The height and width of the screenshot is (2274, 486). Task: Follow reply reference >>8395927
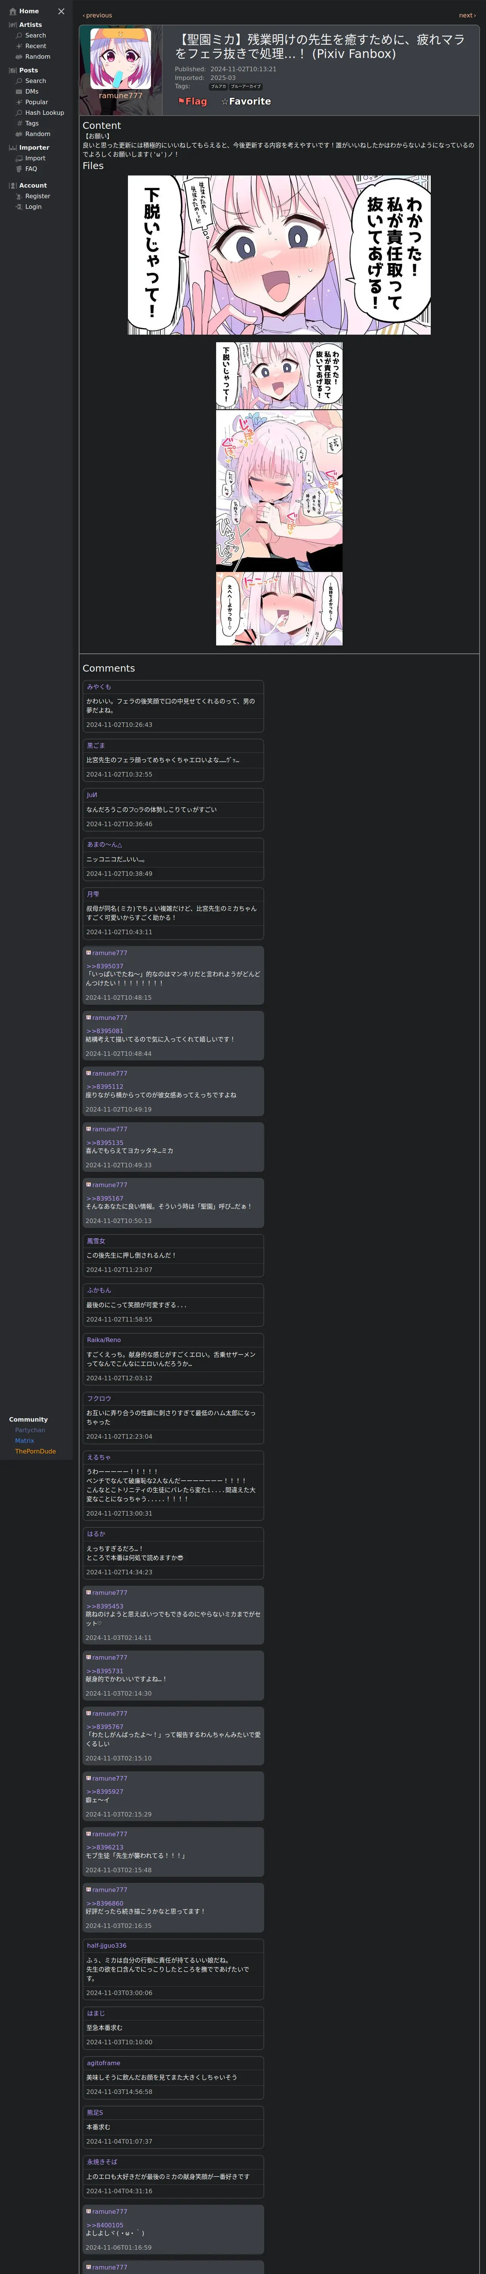click(105, 1791)
